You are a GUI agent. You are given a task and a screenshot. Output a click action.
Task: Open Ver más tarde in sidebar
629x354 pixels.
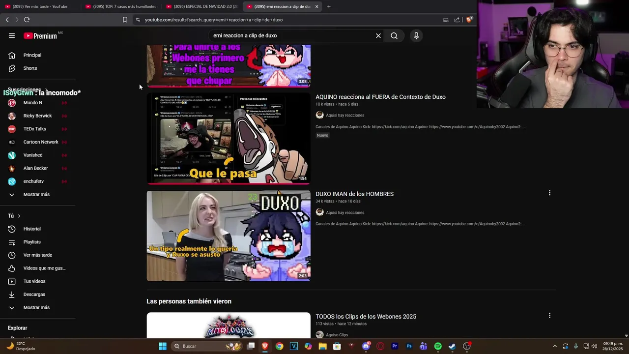click(x=37, y=255)
